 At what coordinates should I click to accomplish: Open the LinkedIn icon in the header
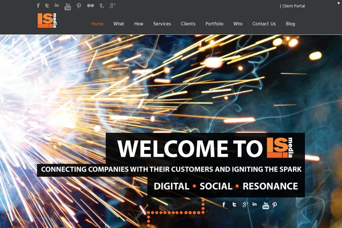pyautogui.click(x=56, y=5)
